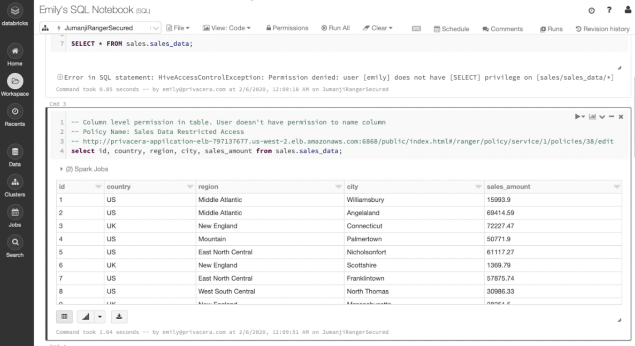Viewport: 635px width, 346px height.
Task: Open the help question mark menu
Action: click(609, 10)
